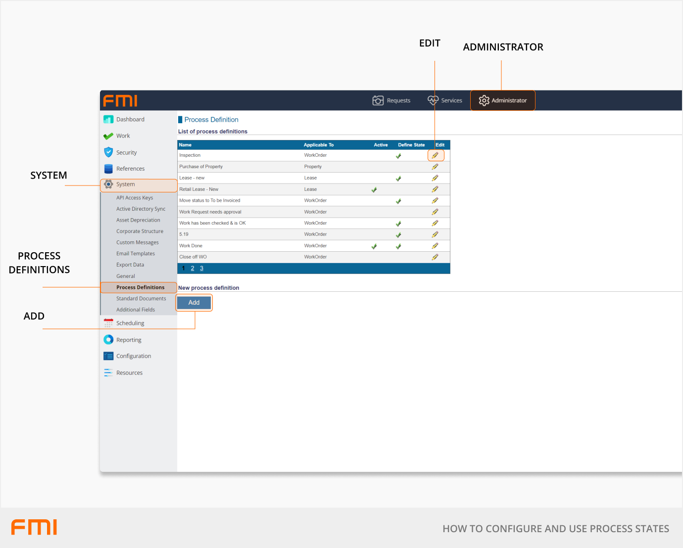683x548 pixels.
Task: Open the Requests top menu
Action: [x=391, y=100]
